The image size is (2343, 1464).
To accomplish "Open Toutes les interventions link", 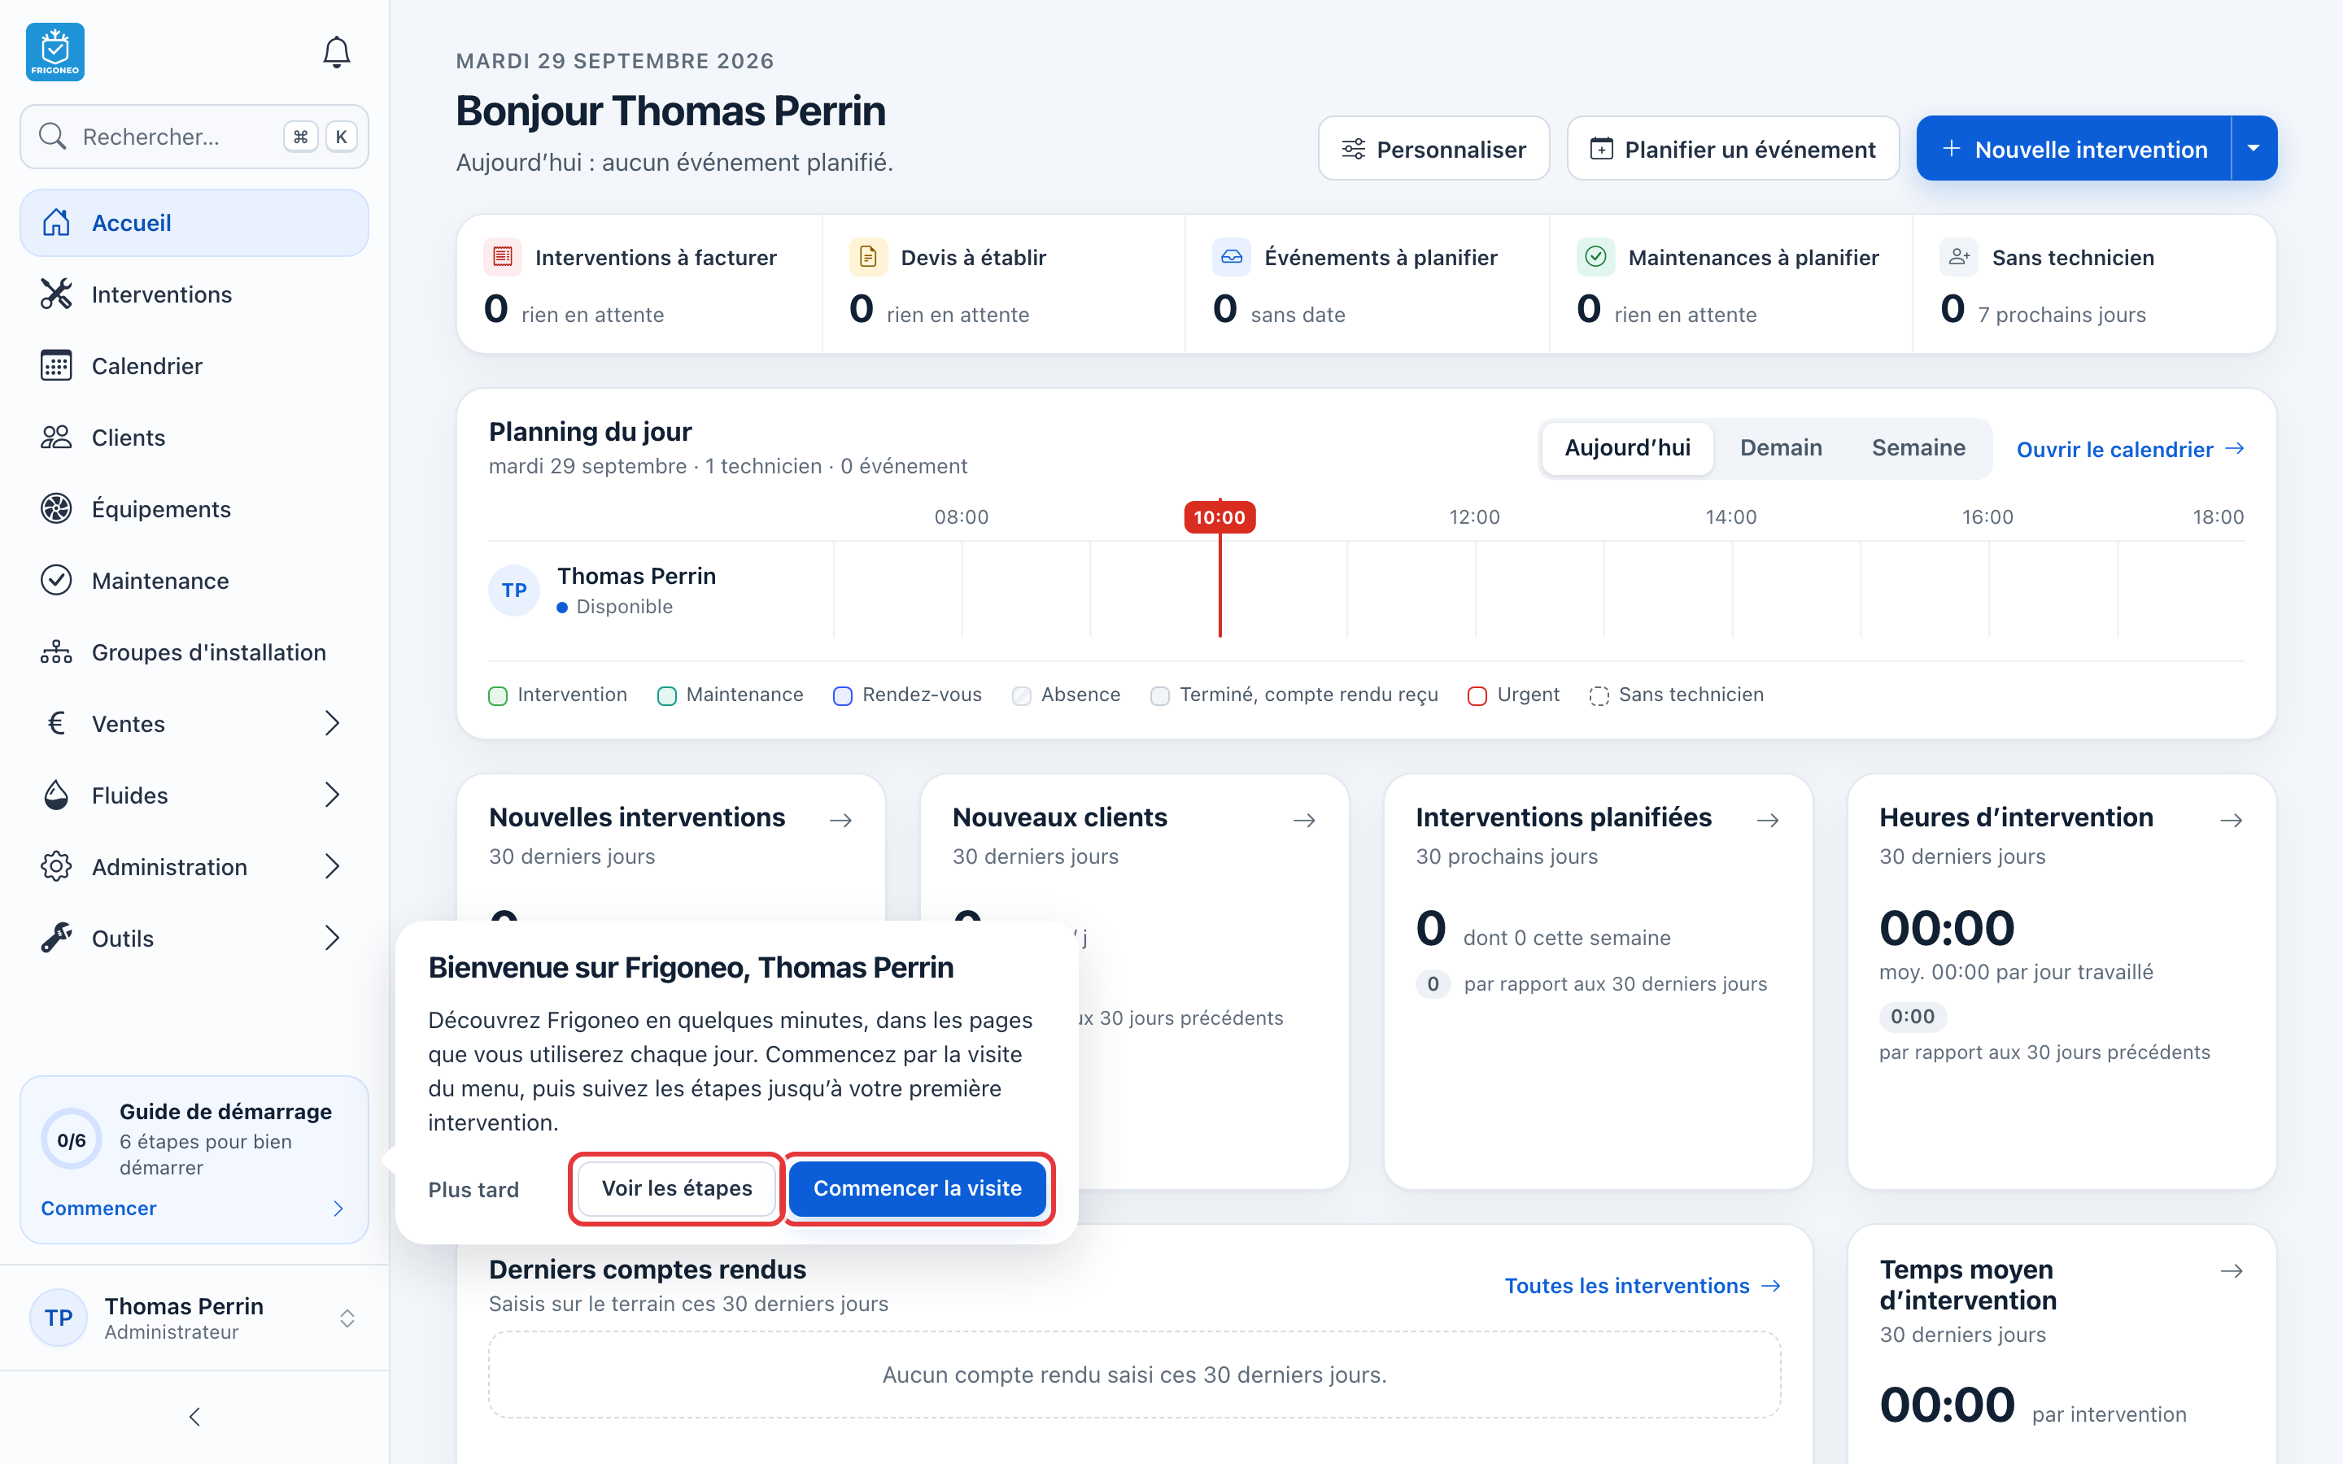I will coord(1643,1286).
